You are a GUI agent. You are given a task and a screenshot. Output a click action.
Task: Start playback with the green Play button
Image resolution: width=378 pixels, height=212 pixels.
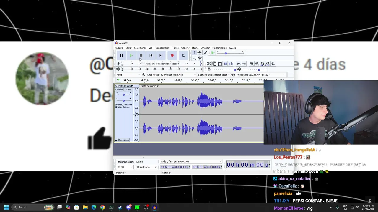(x=131, y=55)
